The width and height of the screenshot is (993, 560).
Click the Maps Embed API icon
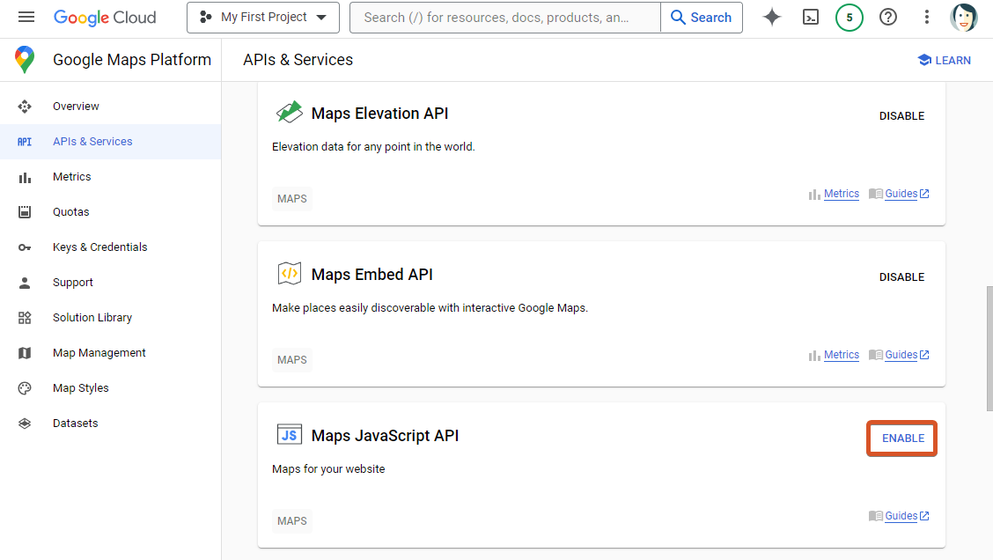click(290, 274)
